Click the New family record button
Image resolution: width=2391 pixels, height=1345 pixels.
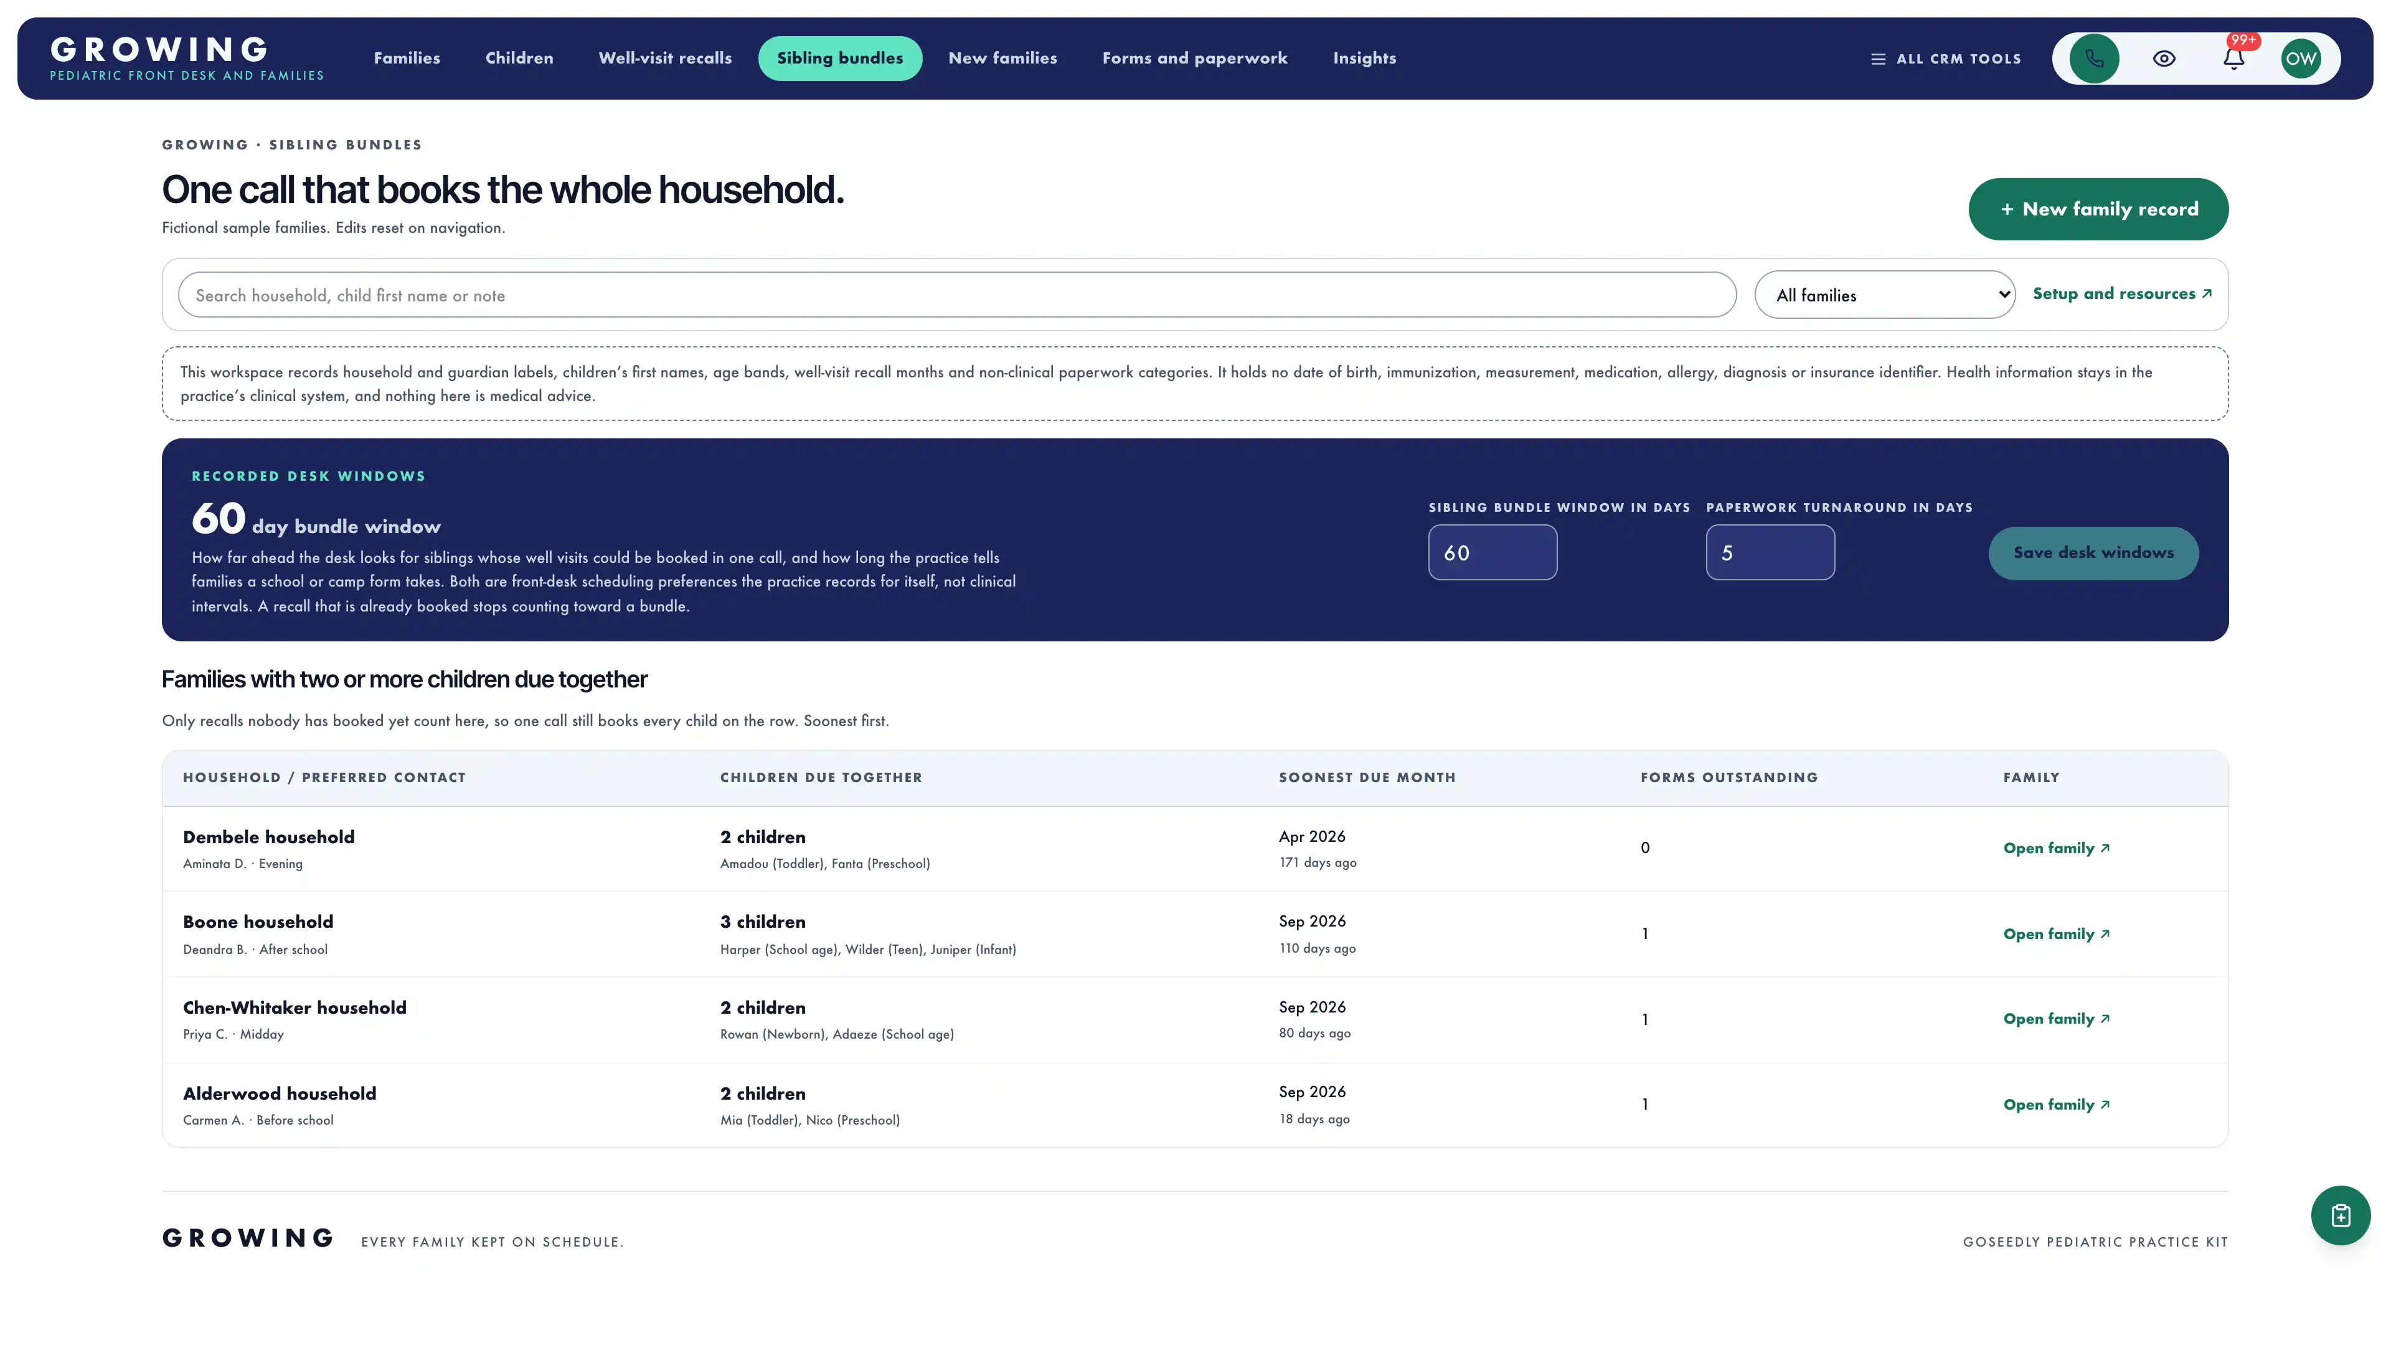tap(2098, 209)
